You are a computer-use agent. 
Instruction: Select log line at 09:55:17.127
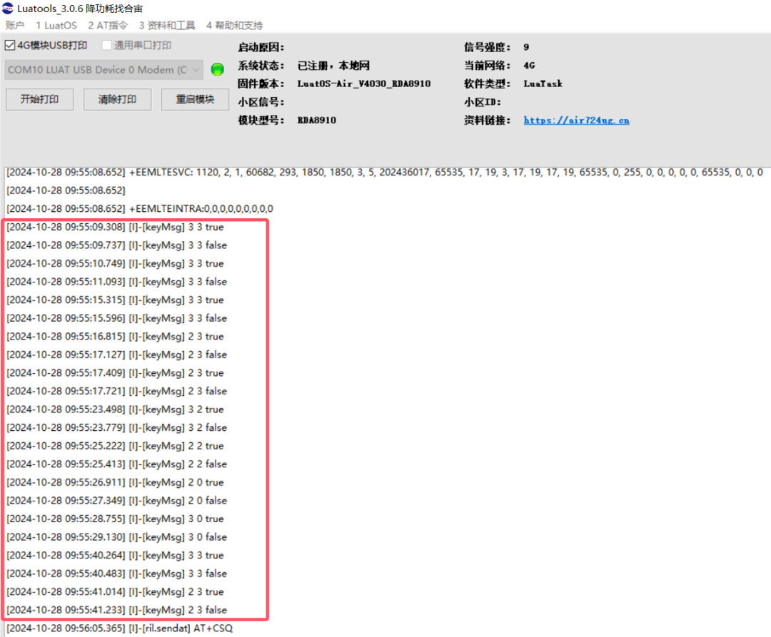point(116,355)
